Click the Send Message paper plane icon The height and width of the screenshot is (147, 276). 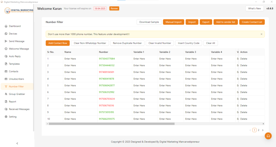tap(6, 41)
